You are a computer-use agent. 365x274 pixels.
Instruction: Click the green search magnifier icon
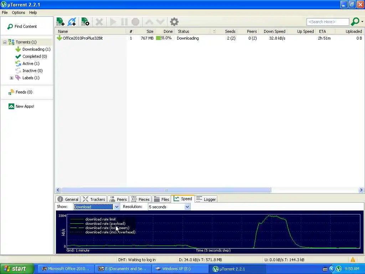(355, 22)
